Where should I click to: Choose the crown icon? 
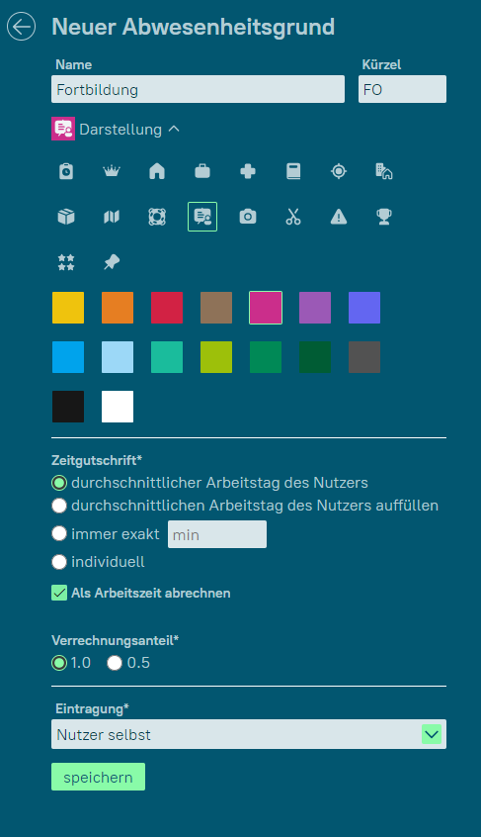[112, 171]
